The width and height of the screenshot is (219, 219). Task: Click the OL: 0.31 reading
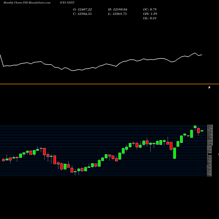click(x=150, y=18)
